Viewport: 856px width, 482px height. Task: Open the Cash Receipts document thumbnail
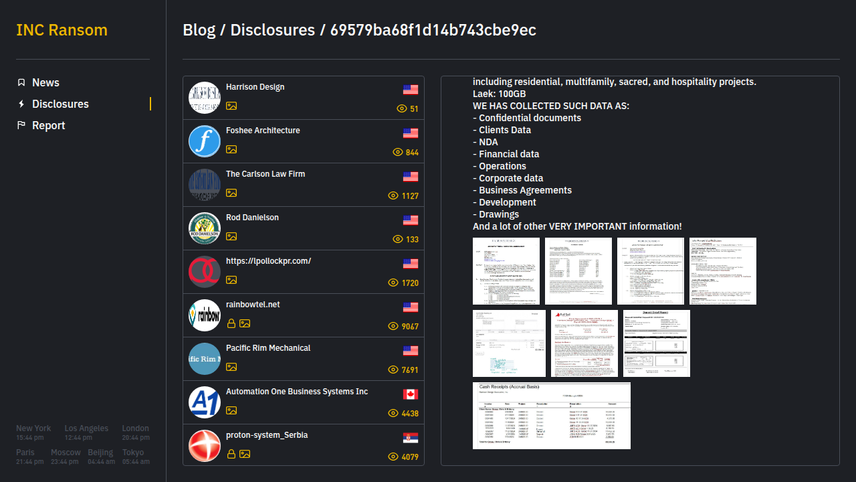pos(552,416)
